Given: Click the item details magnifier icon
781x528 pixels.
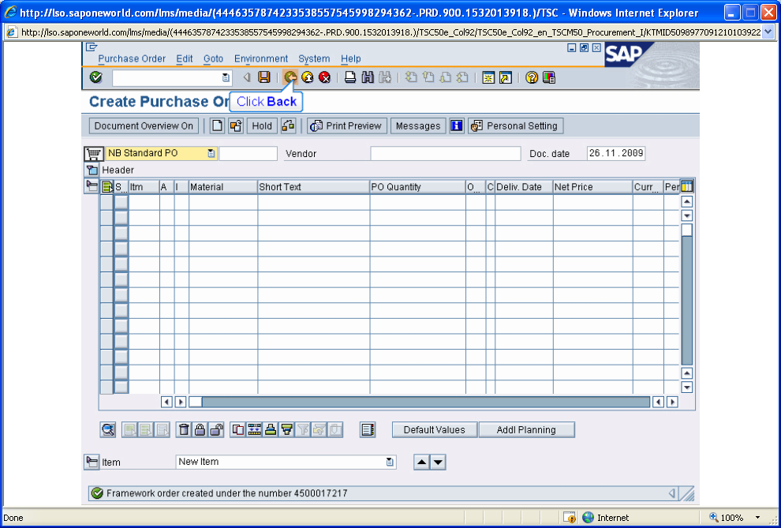Looking at the screenshot, I should (108, 430).
